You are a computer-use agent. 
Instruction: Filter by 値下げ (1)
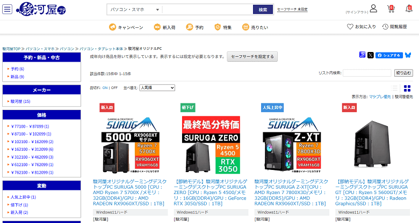coord(19,205)
